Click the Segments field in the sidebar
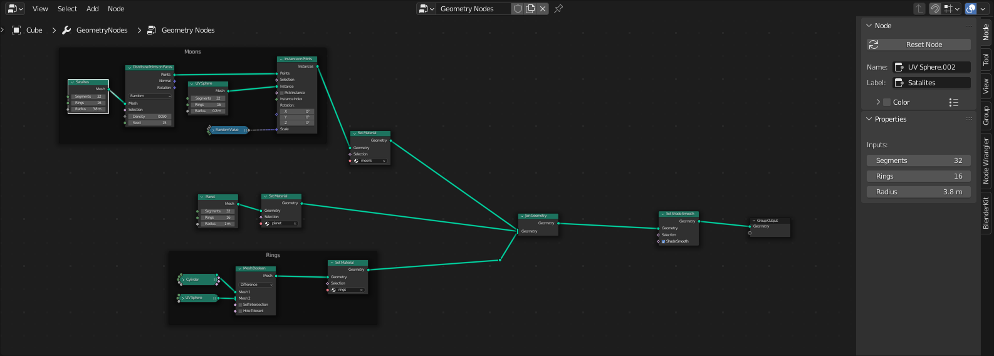This screenshot has height=356, width=994. click(919, 160)
